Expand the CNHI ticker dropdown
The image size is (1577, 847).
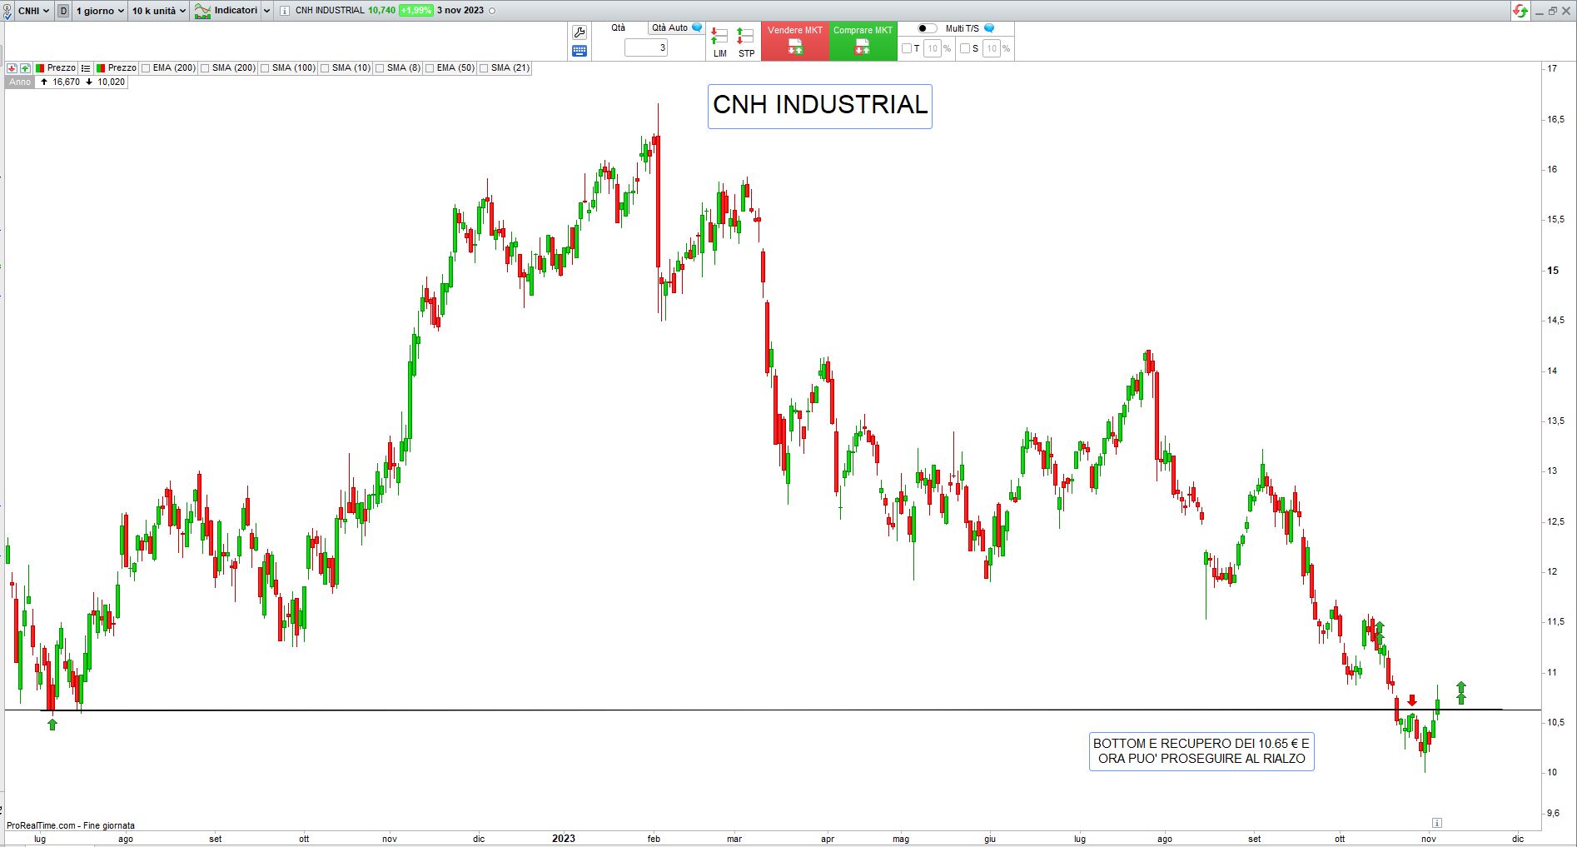[x=34, y=11]
